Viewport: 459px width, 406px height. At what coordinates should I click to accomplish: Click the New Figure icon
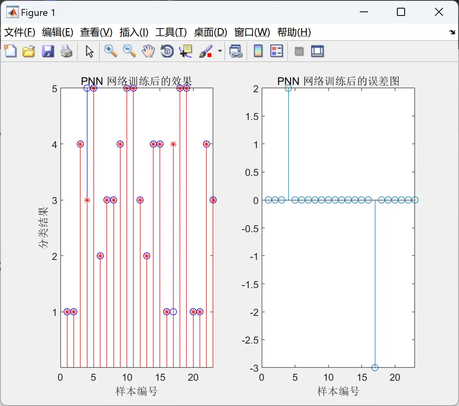tap(11, 51)
